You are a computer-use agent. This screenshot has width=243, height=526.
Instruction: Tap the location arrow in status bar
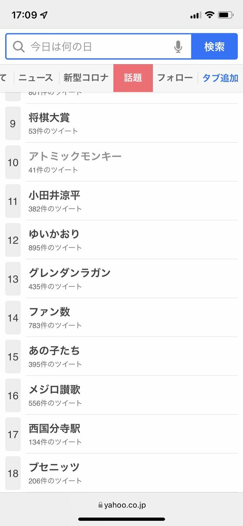click(44, 15)
